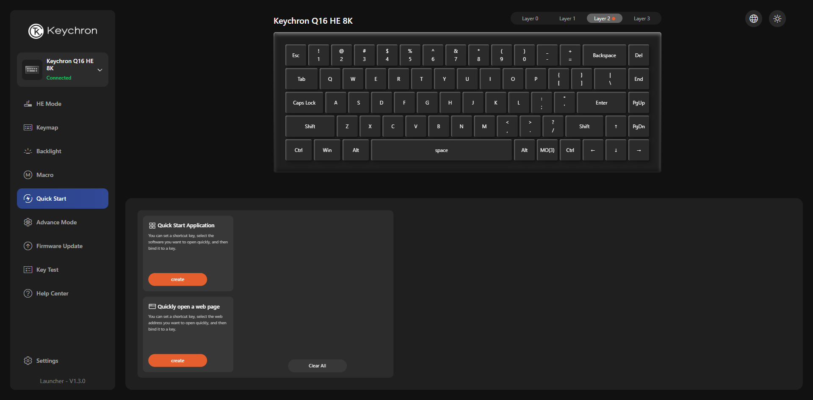Select the MO(3) key on keyboard

pos(547,150)
